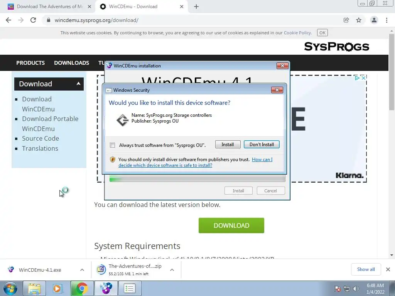395x296 pixels.
Task: Close the WinCDEmu - Download tab
Action: click(182, 7)
